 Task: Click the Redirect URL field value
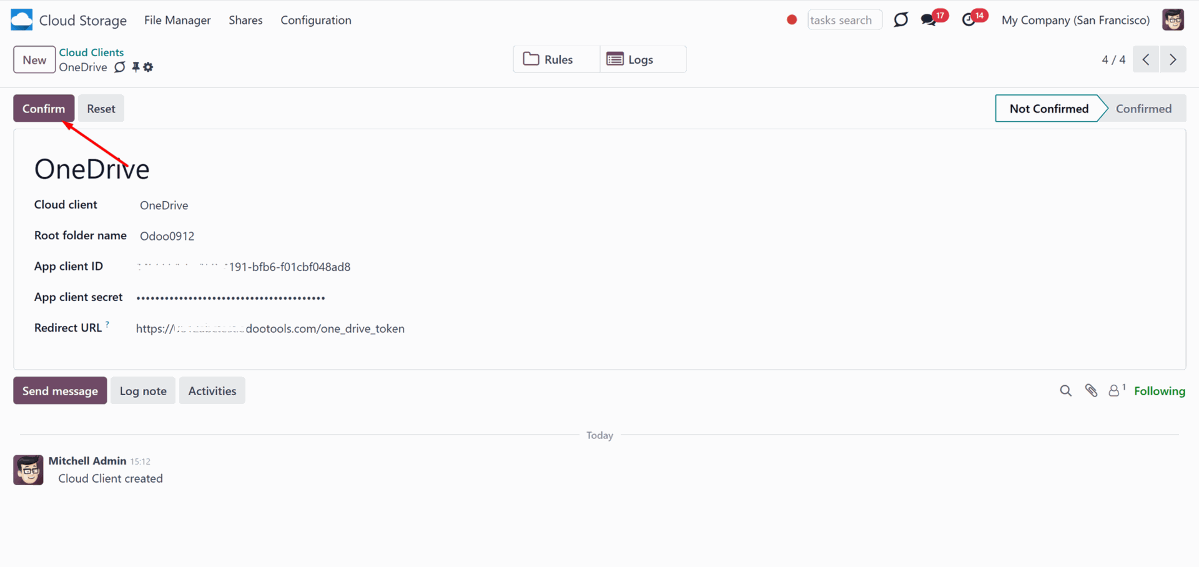click(270, 328)
